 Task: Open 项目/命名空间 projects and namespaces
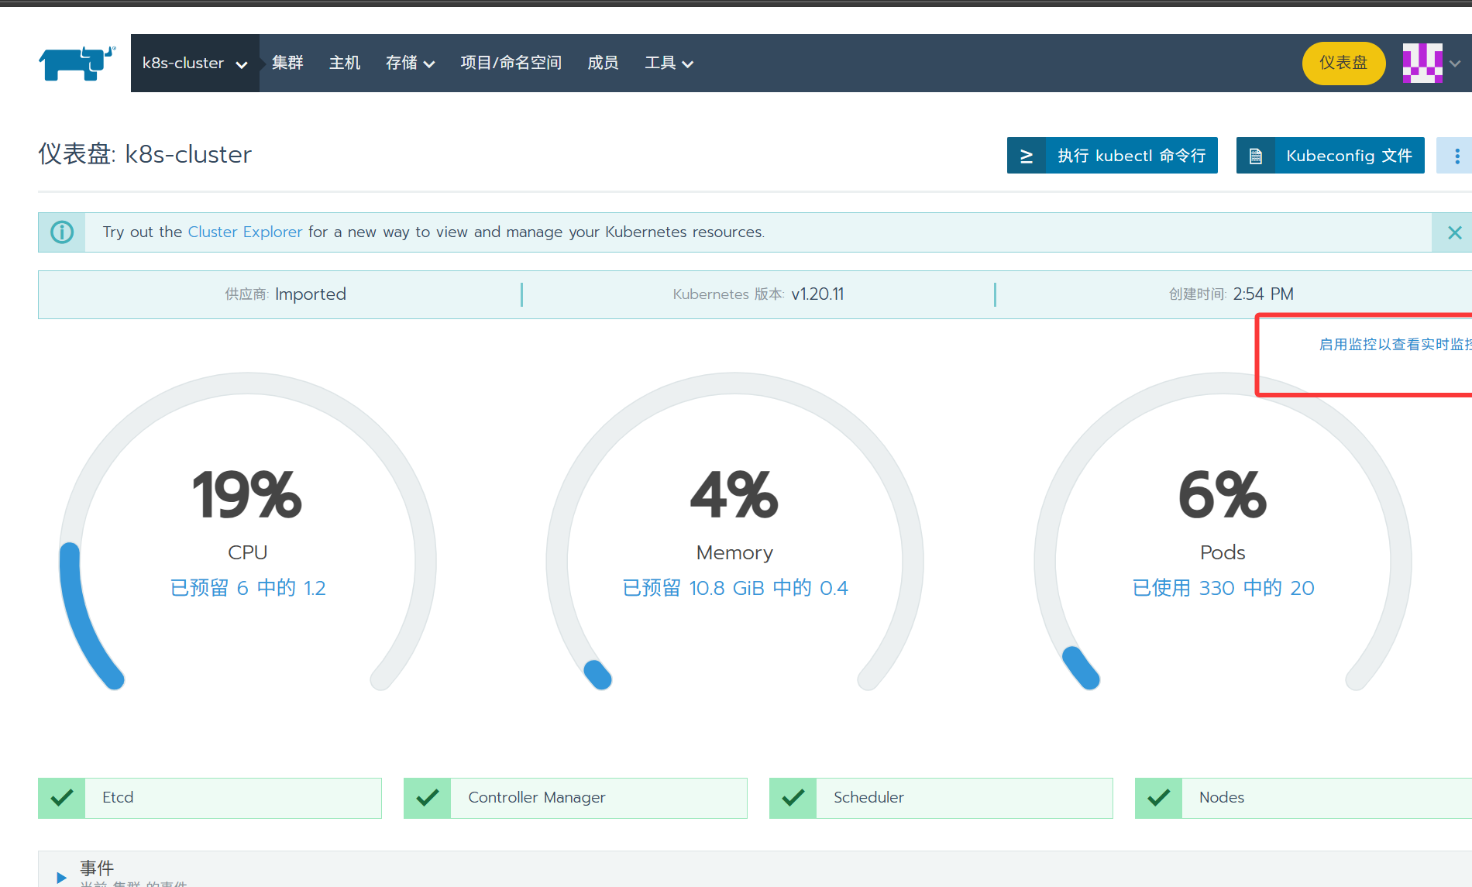[x=511, y=63]
